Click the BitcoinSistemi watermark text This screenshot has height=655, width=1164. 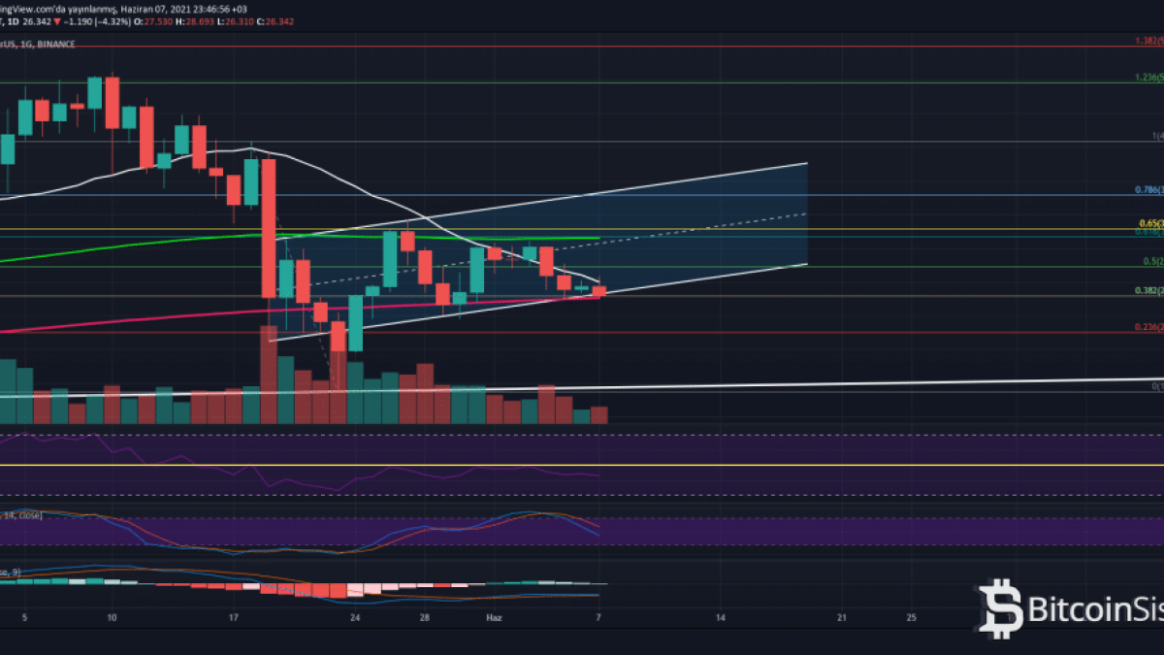[1095, 611]
